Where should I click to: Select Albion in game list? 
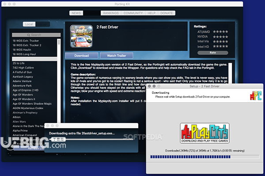(x=17, y=117)
